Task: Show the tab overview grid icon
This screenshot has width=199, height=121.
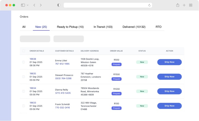Action: point(191,5)
